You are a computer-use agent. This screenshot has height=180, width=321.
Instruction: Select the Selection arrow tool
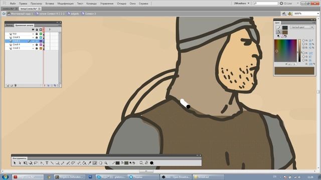(x=15, y=163)
